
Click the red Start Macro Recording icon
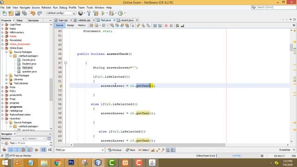click(x=166, y=26)
